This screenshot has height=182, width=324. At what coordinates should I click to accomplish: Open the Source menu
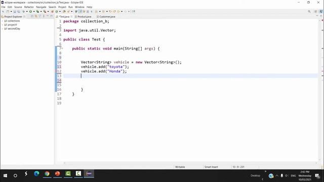(18, 7)
